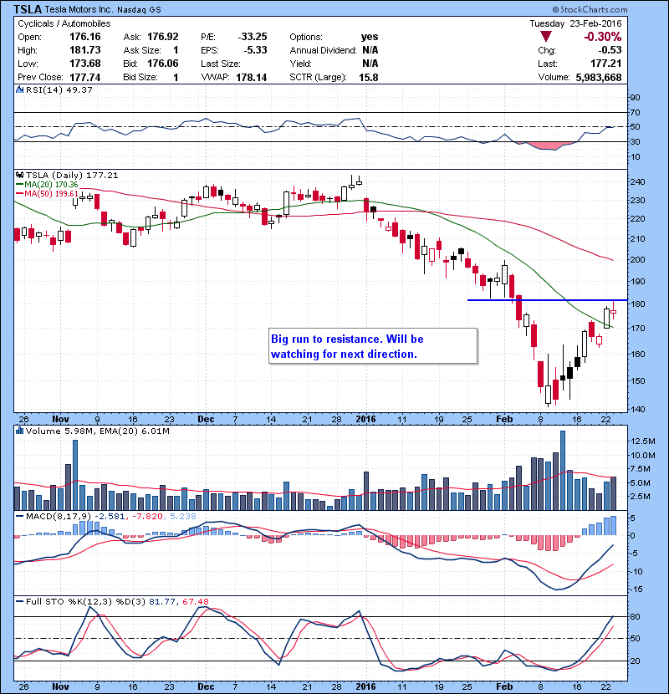Click the -0.30% percent change
This screenshot has width=669, height=694.
pyautogui.click(x=603, y=37)
